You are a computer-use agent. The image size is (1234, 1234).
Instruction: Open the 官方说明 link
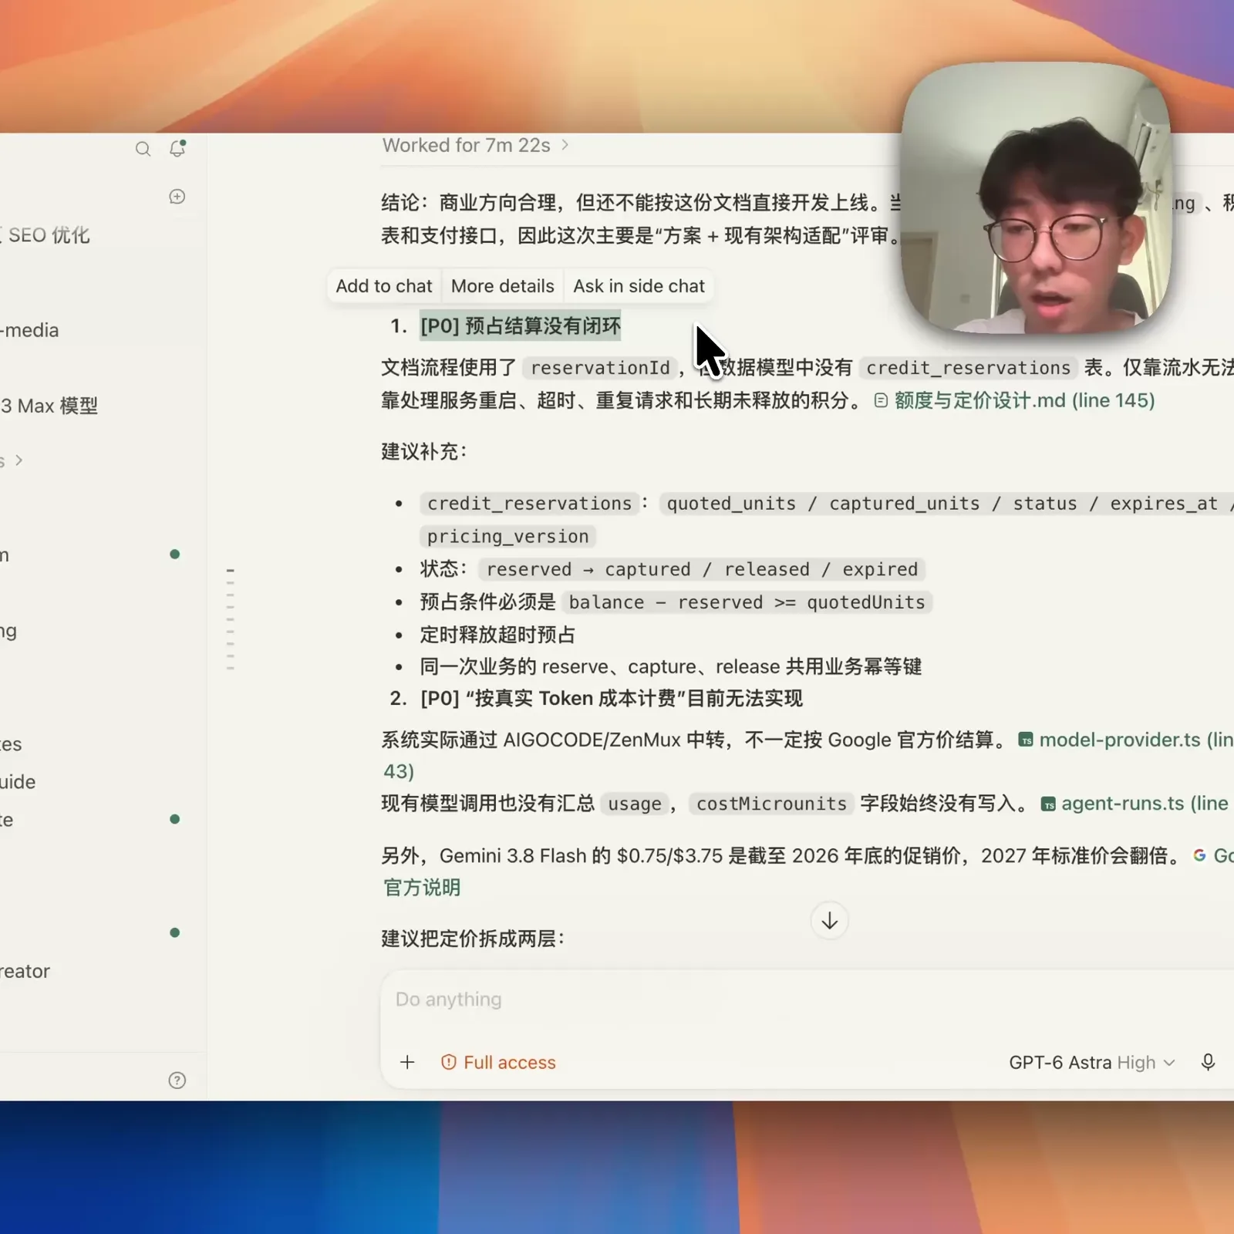point(422,888)
